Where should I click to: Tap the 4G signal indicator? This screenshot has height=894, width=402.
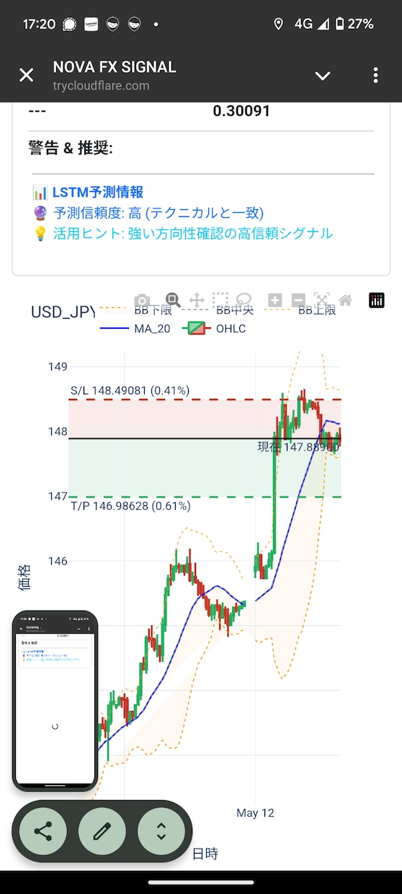tap(311, 24)
